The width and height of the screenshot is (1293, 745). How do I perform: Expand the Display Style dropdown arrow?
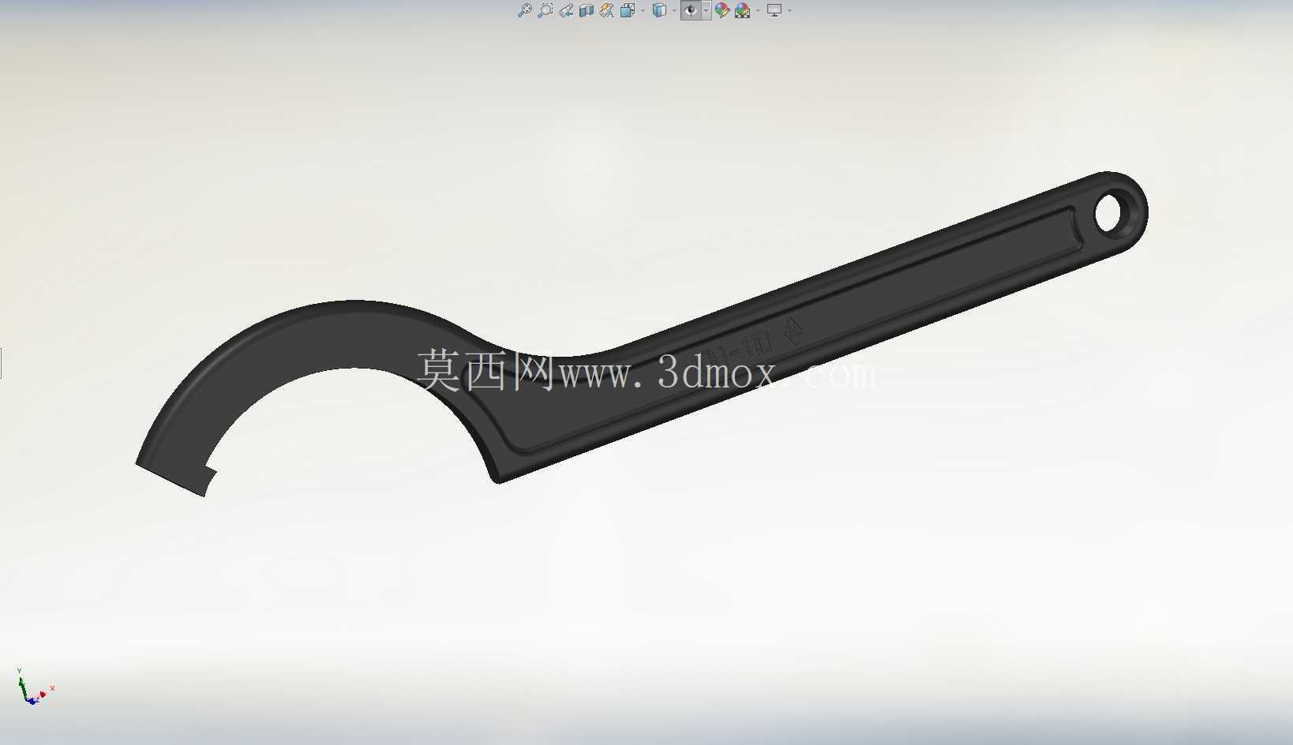(674, 10)
